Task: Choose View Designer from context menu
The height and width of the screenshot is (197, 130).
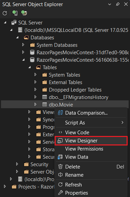Action: 91,141
